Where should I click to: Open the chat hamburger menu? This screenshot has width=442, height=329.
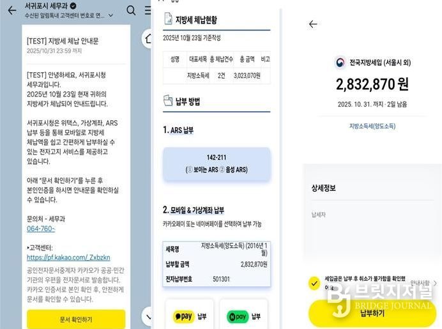pos(148,11)
